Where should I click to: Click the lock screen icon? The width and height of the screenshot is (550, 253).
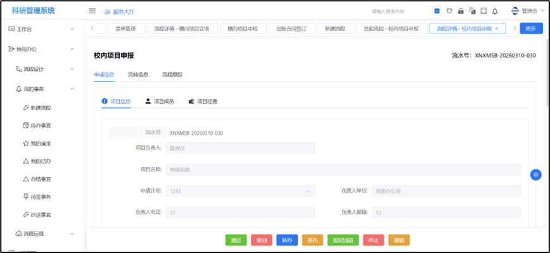(461, 11)
